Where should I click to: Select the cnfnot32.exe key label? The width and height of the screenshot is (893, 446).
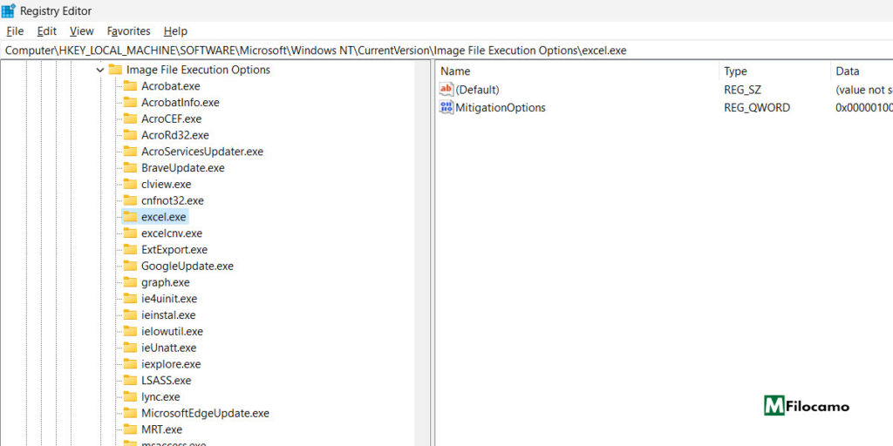tap(173, 201)
